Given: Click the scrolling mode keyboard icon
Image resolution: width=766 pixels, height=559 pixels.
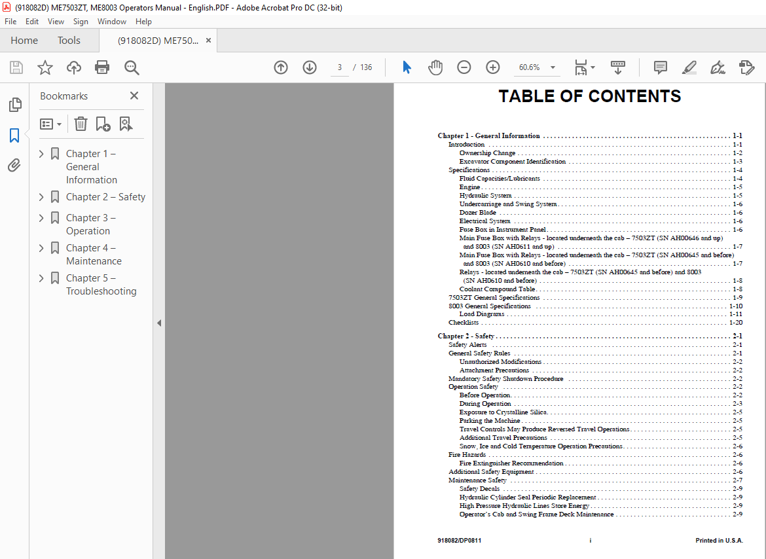Looking at the screenshot, I should 618,67.
